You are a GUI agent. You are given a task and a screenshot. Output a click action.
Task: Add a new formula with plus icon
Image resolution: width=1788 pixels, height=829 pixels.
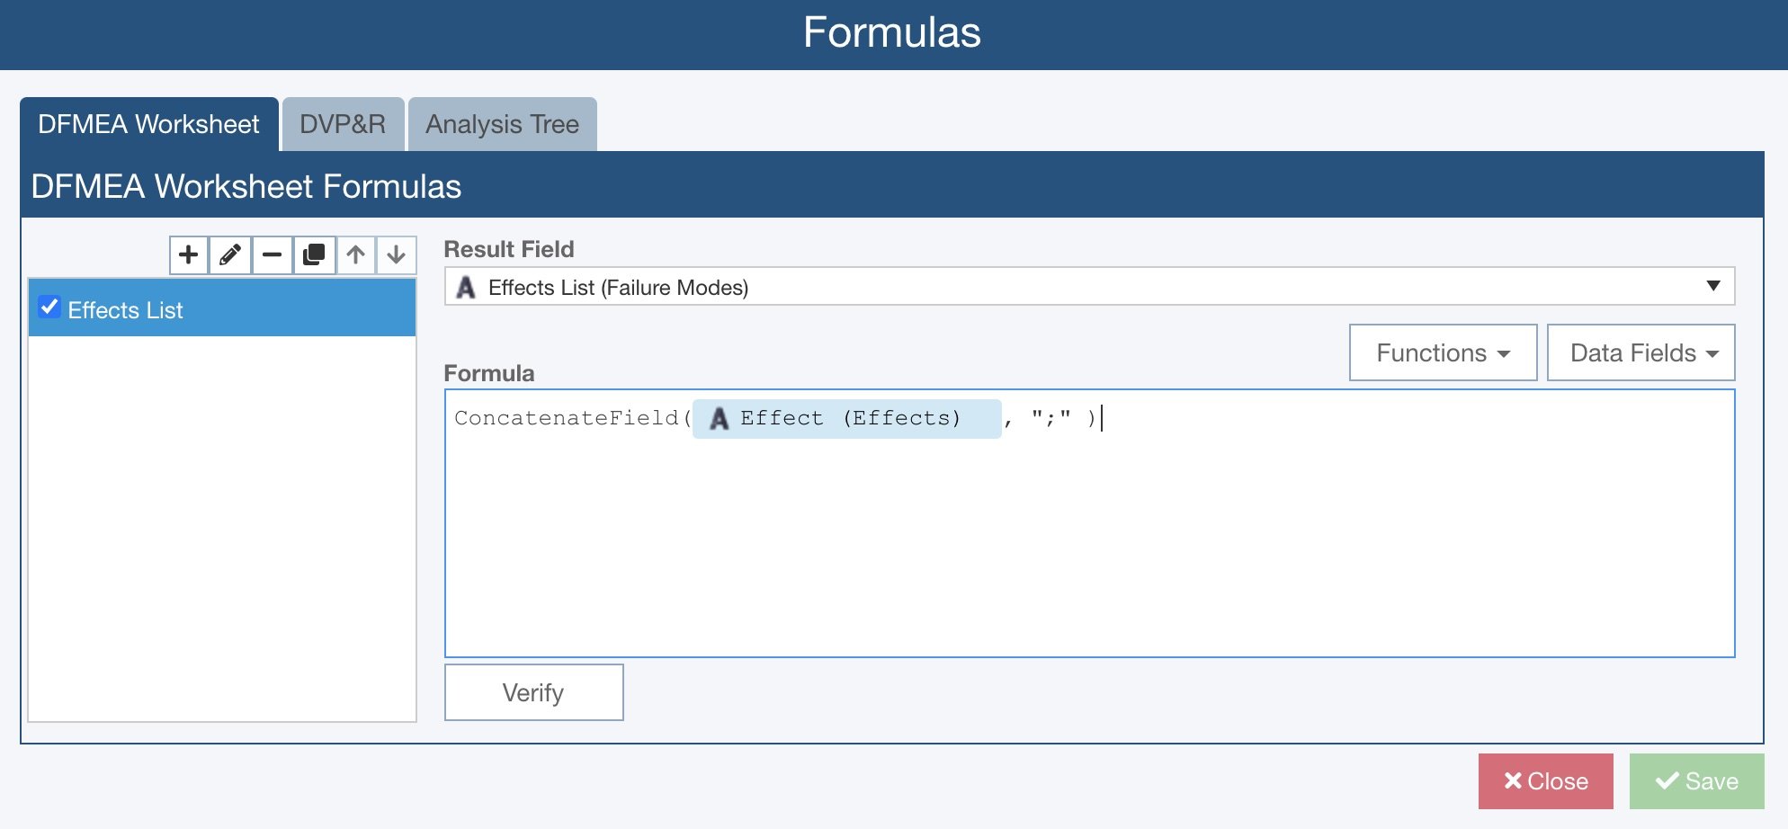point(188,254)
